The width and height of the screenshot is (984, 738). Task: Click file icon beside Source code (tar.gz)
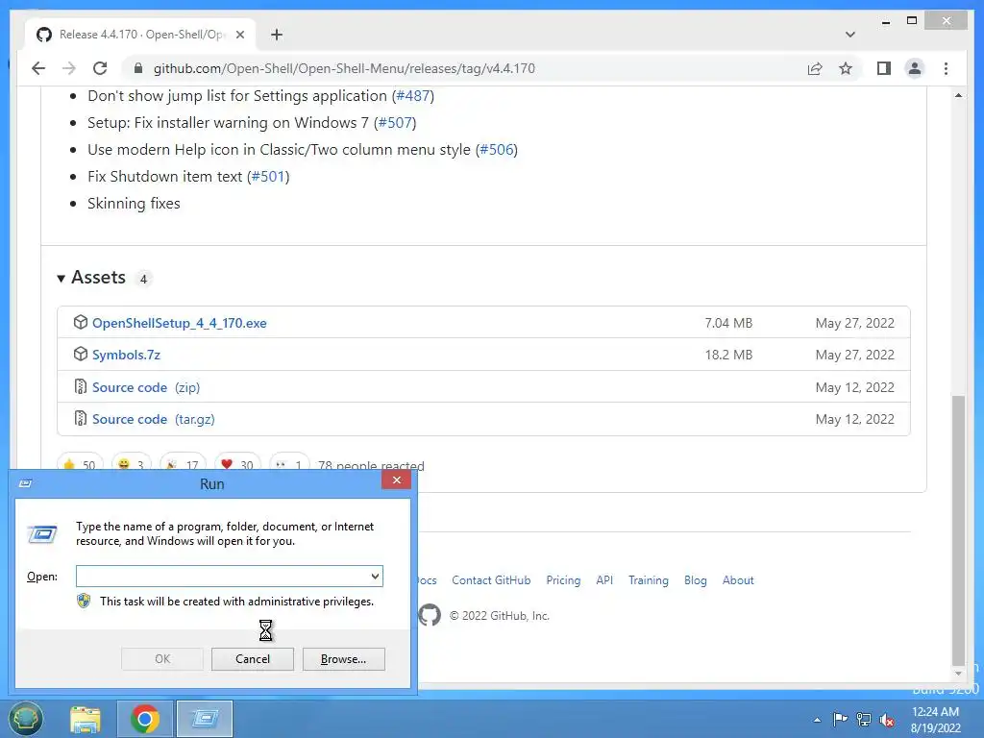click(81, 419)
